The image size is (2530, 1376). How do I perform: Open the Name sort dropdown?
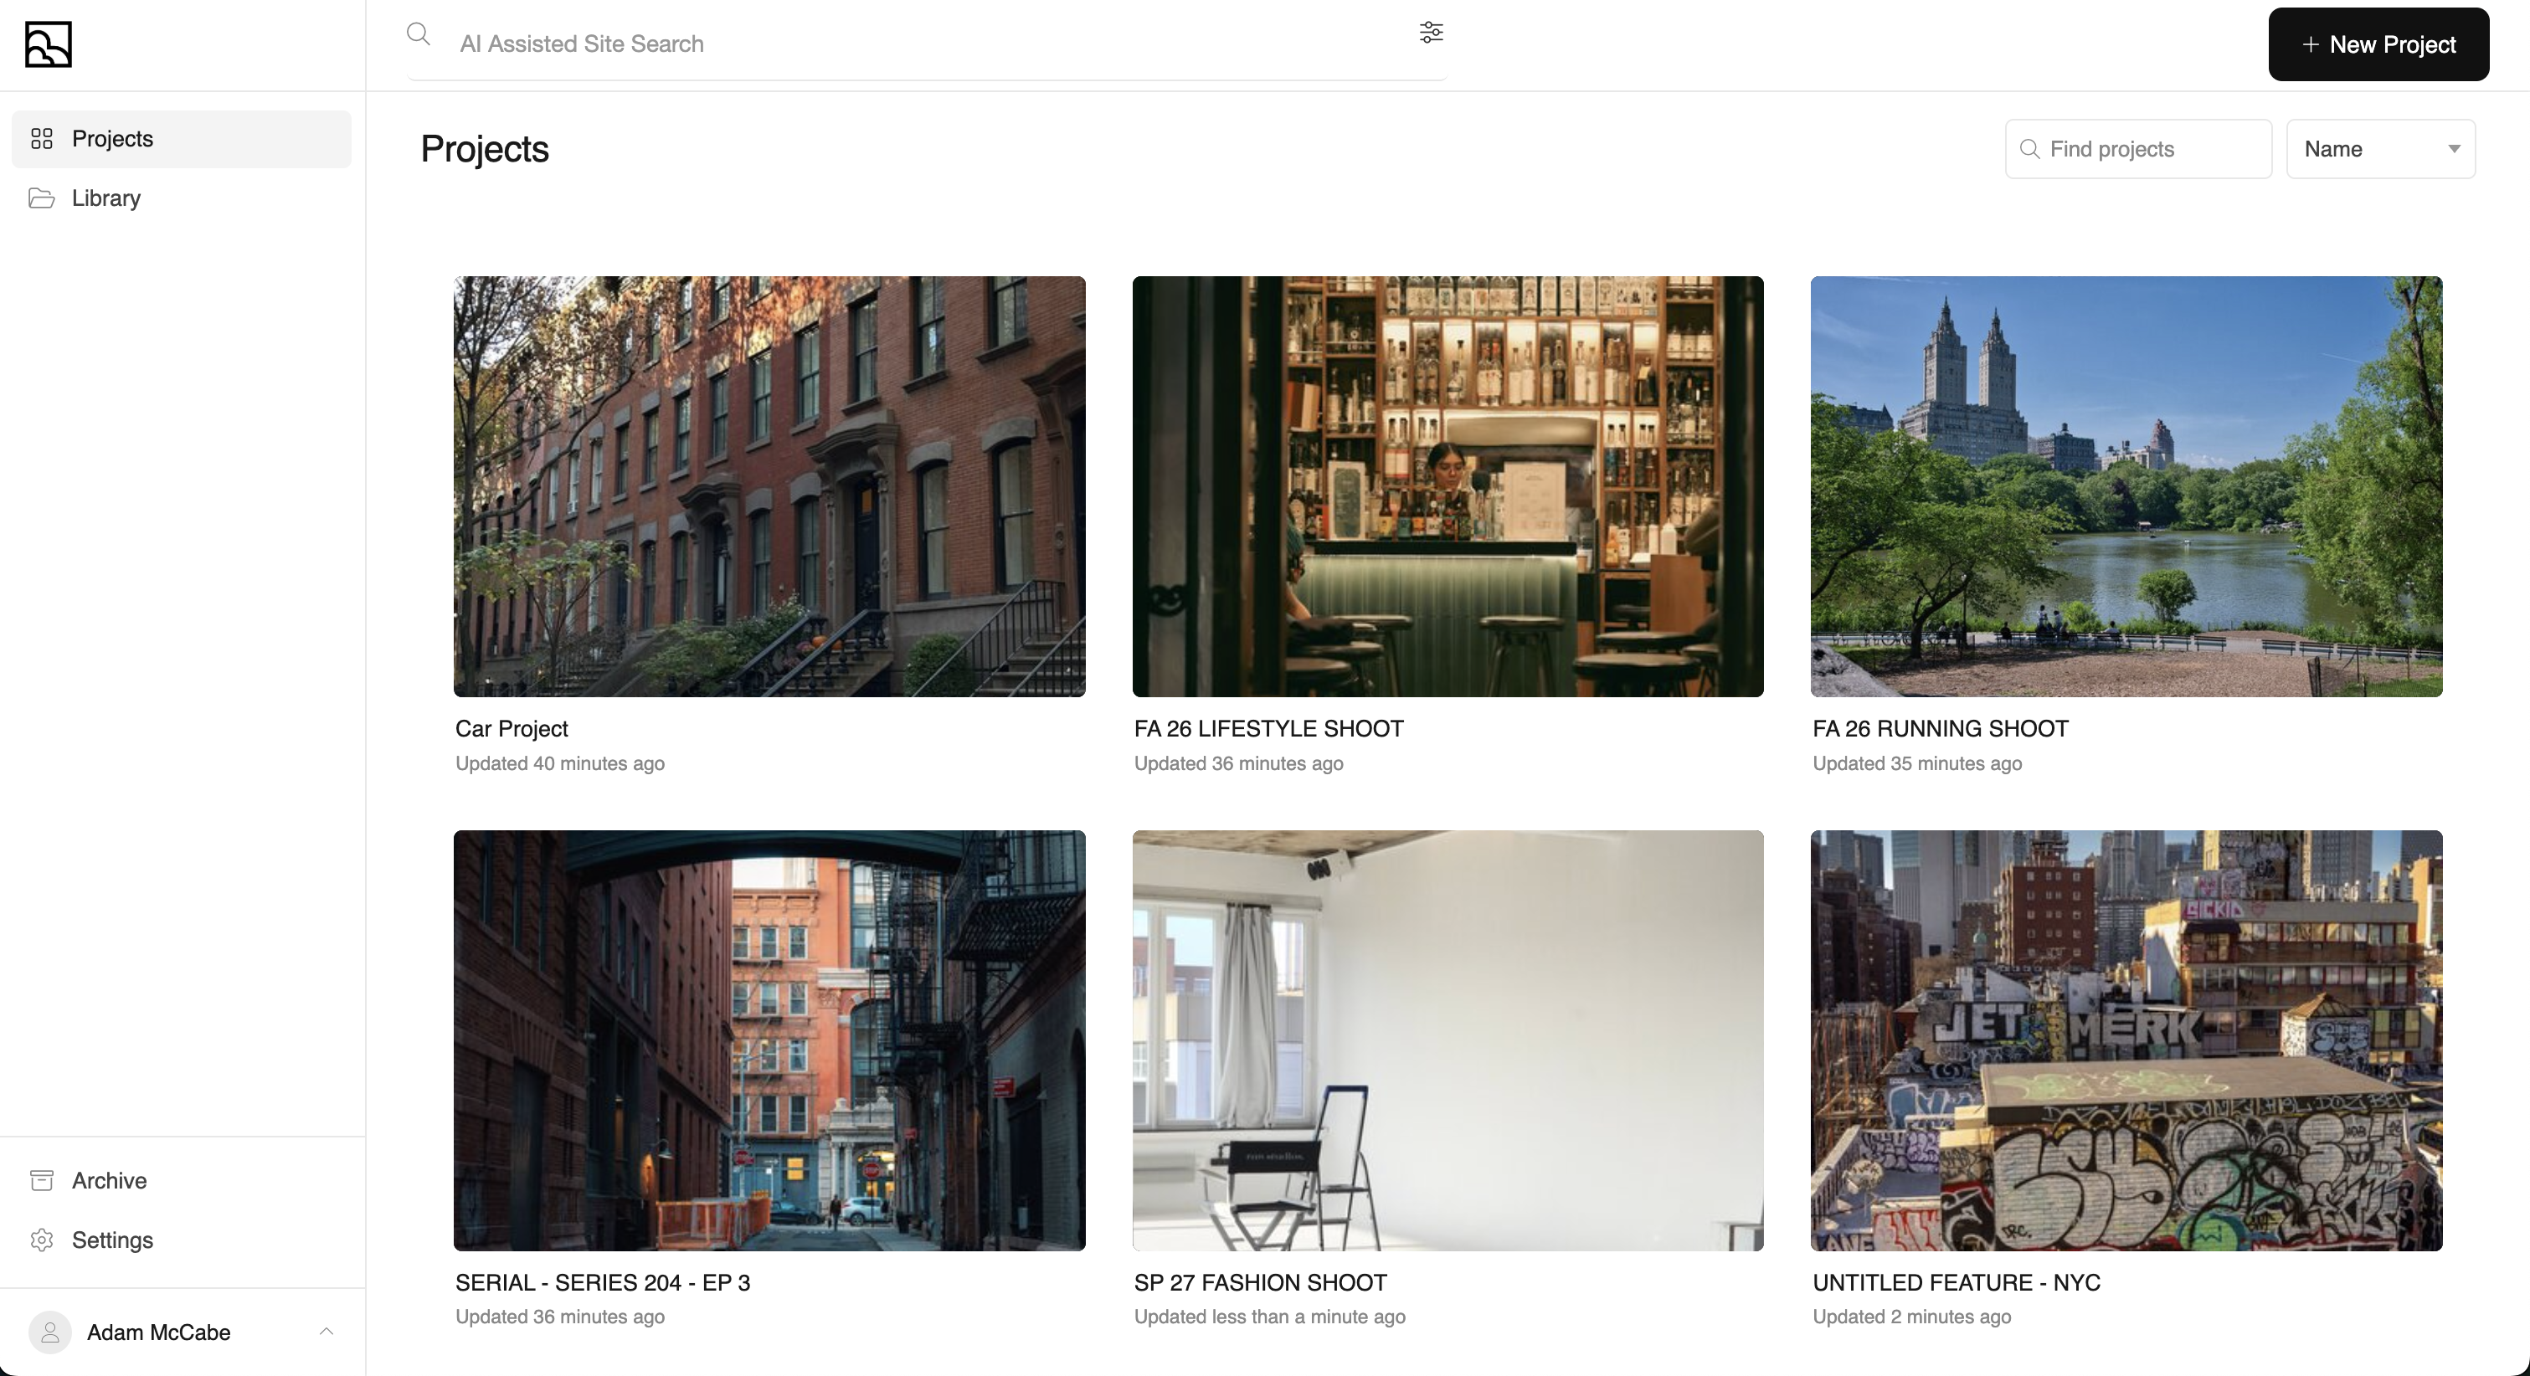pos(2381,149)
